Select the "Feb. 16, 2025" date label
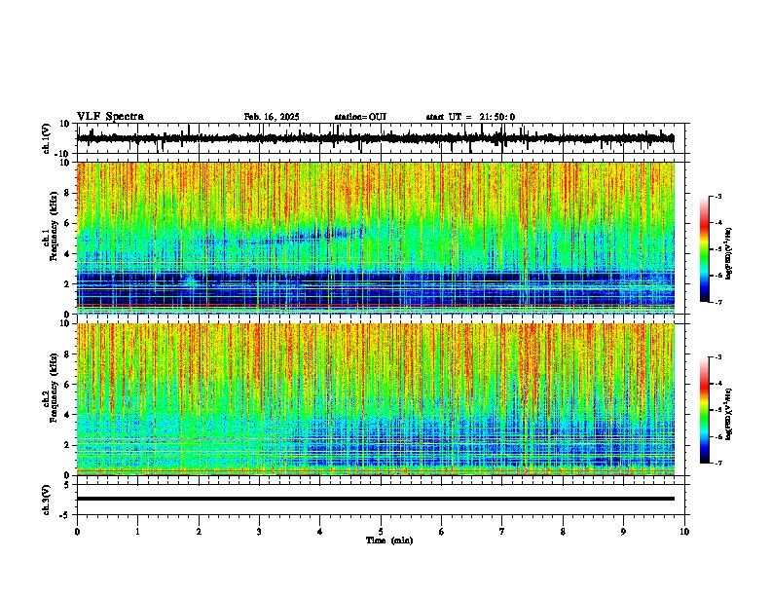Screen dimensions: 771x596 [x=272, y=117]
